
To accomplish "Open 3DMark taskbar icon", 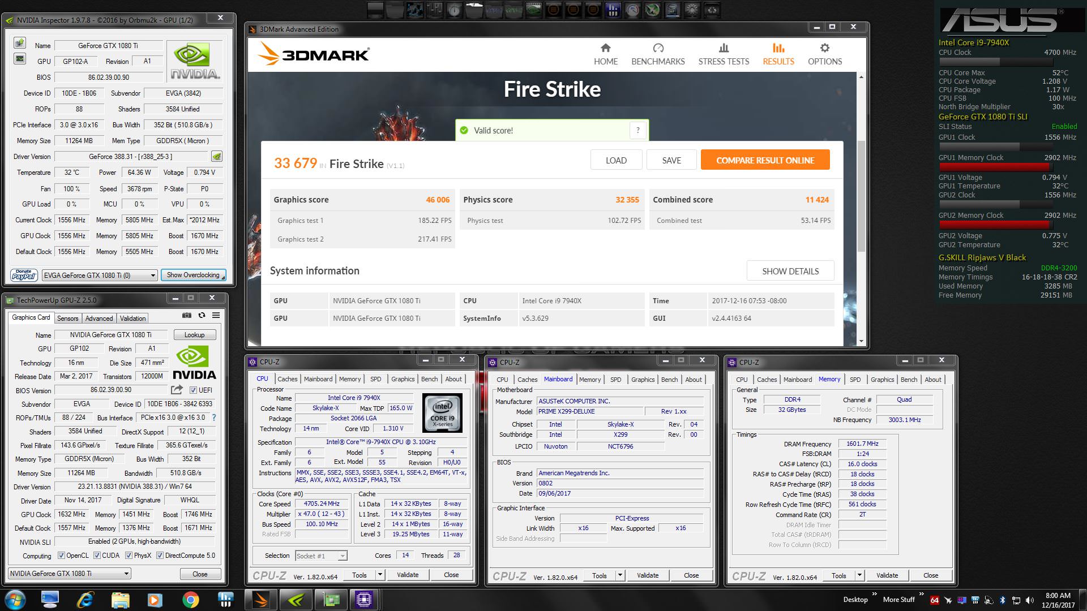I will [261, 599].
